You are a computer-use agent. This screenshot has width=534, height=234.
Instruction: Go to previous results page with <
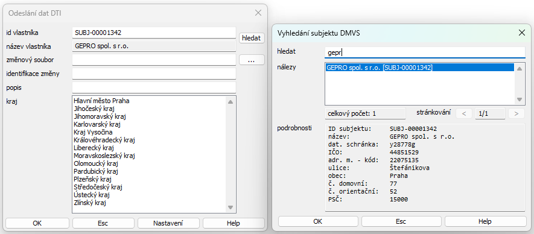464,113
